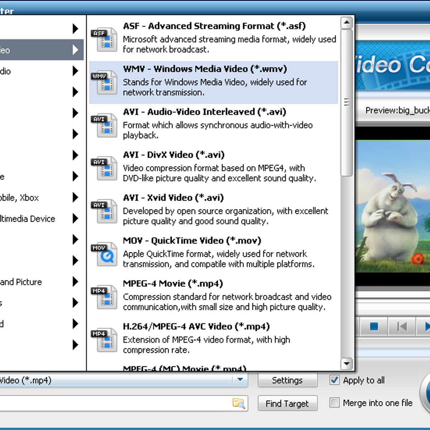Viewport: 430px width, 430px height.
Task: Click the DivX Video AVI icon
Action: coord(104,168)
